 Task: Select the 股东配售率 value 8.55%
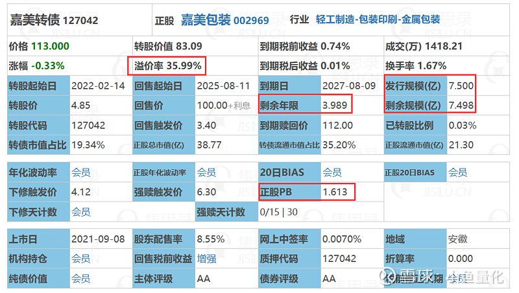coord(211,239)
